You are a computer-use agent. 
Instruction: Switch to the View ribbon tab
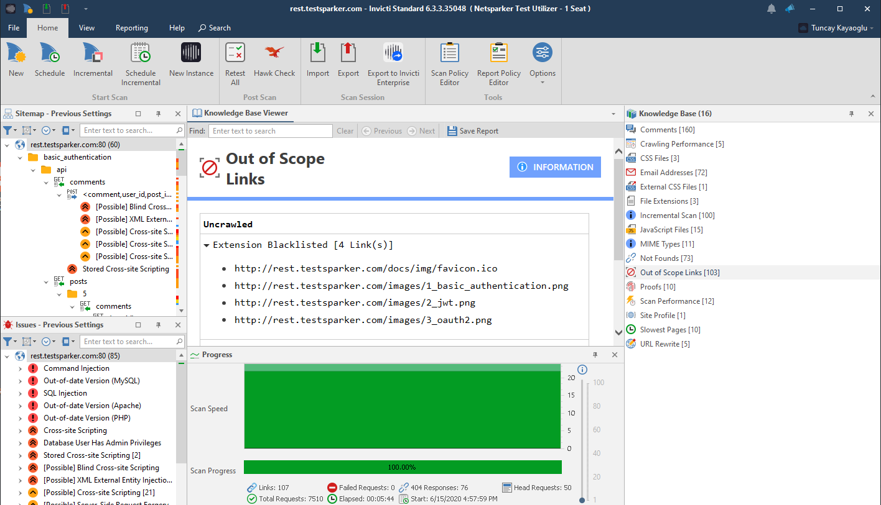pos(86,28)
